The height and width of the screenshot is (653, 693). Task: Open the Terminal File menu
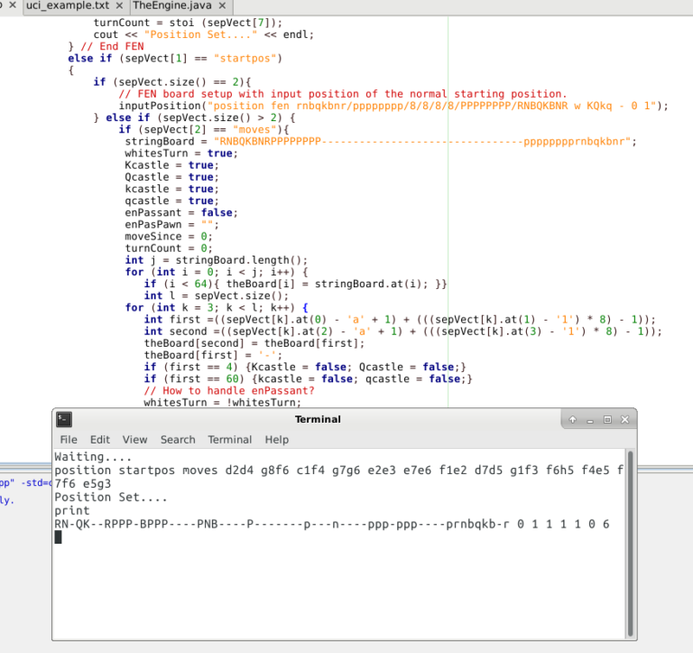(69, 440)
